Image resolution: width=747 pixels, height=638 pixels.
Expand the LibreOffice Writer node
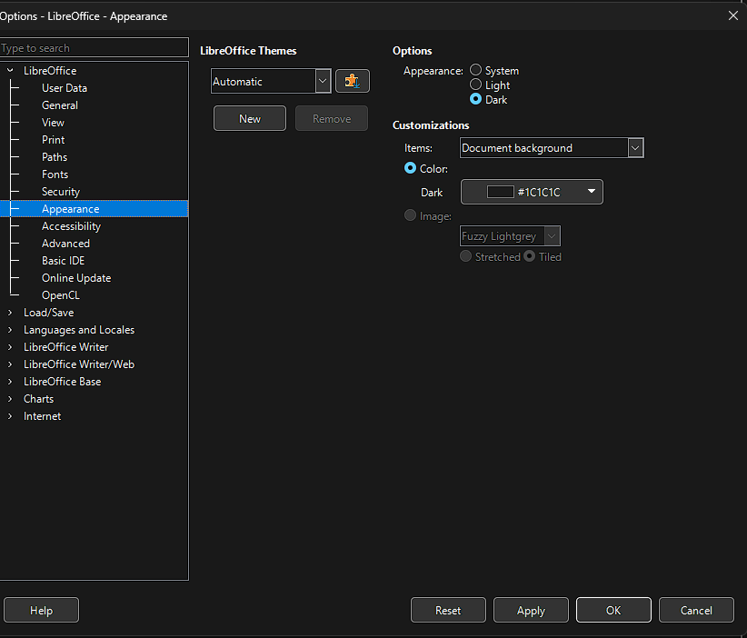(10, 347)
